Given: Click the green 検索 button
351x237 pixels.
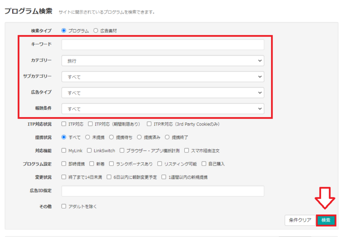Looking at the screenshot, I should [326, 220].
